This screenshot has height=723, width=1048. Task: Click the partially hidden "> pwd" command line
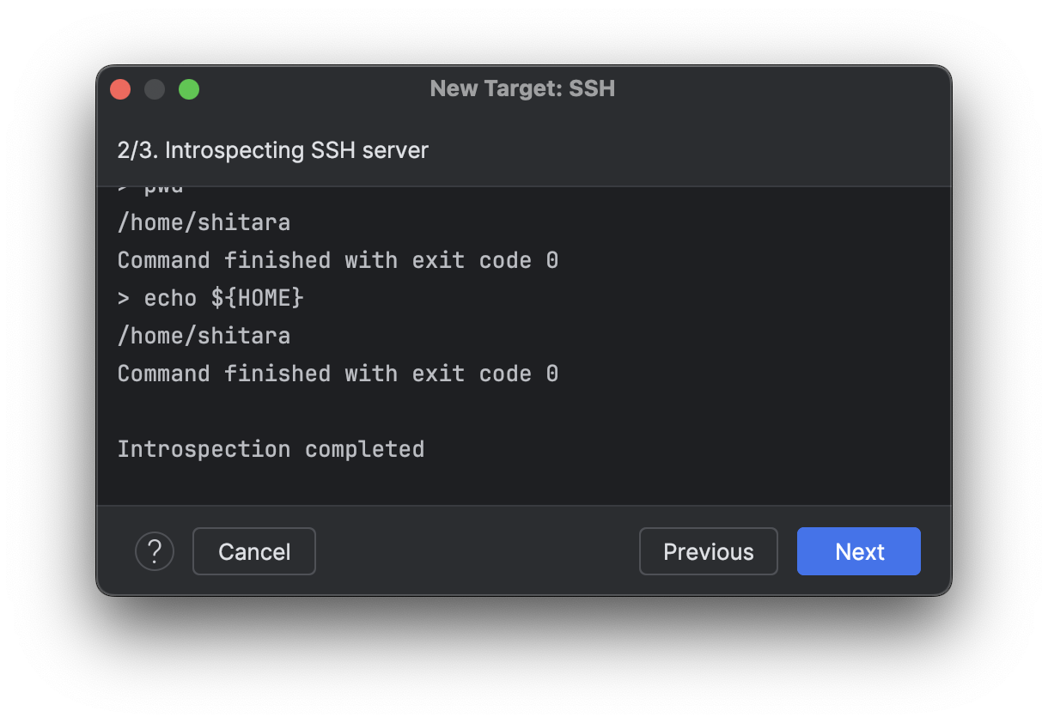[x=151, y=190]
